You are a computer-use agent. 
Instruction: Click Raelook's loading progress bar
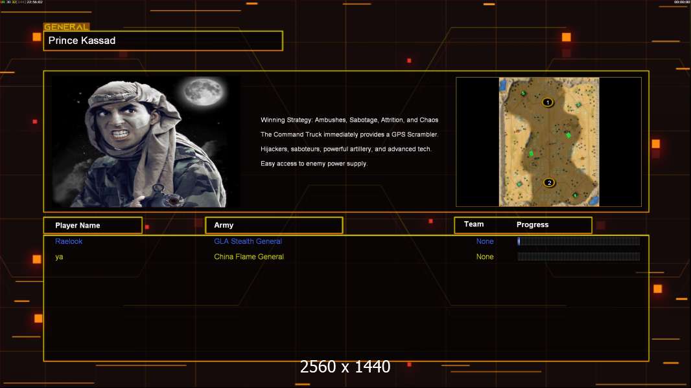point(578,241)
